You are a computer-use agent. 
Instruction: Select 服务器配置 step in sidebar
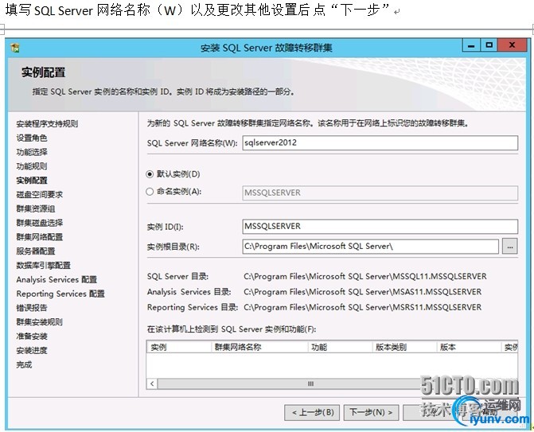click(36, 251)
